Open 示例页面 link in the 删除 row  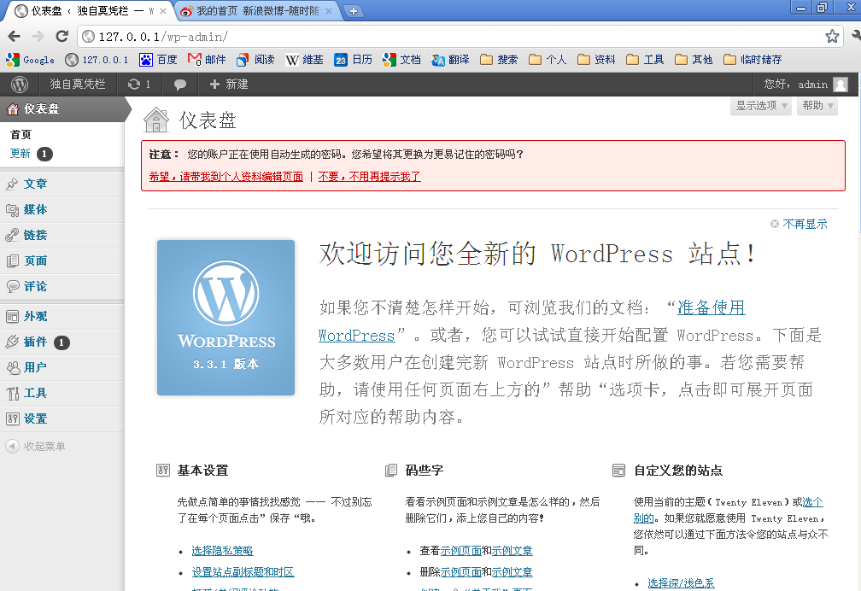pyautogui.click(x=460, y=571)
